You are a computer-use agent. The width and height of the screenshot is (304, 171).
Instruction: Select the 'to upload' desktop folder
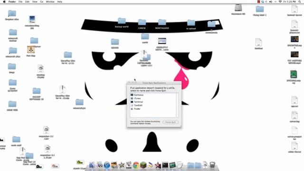click(191, 25)
